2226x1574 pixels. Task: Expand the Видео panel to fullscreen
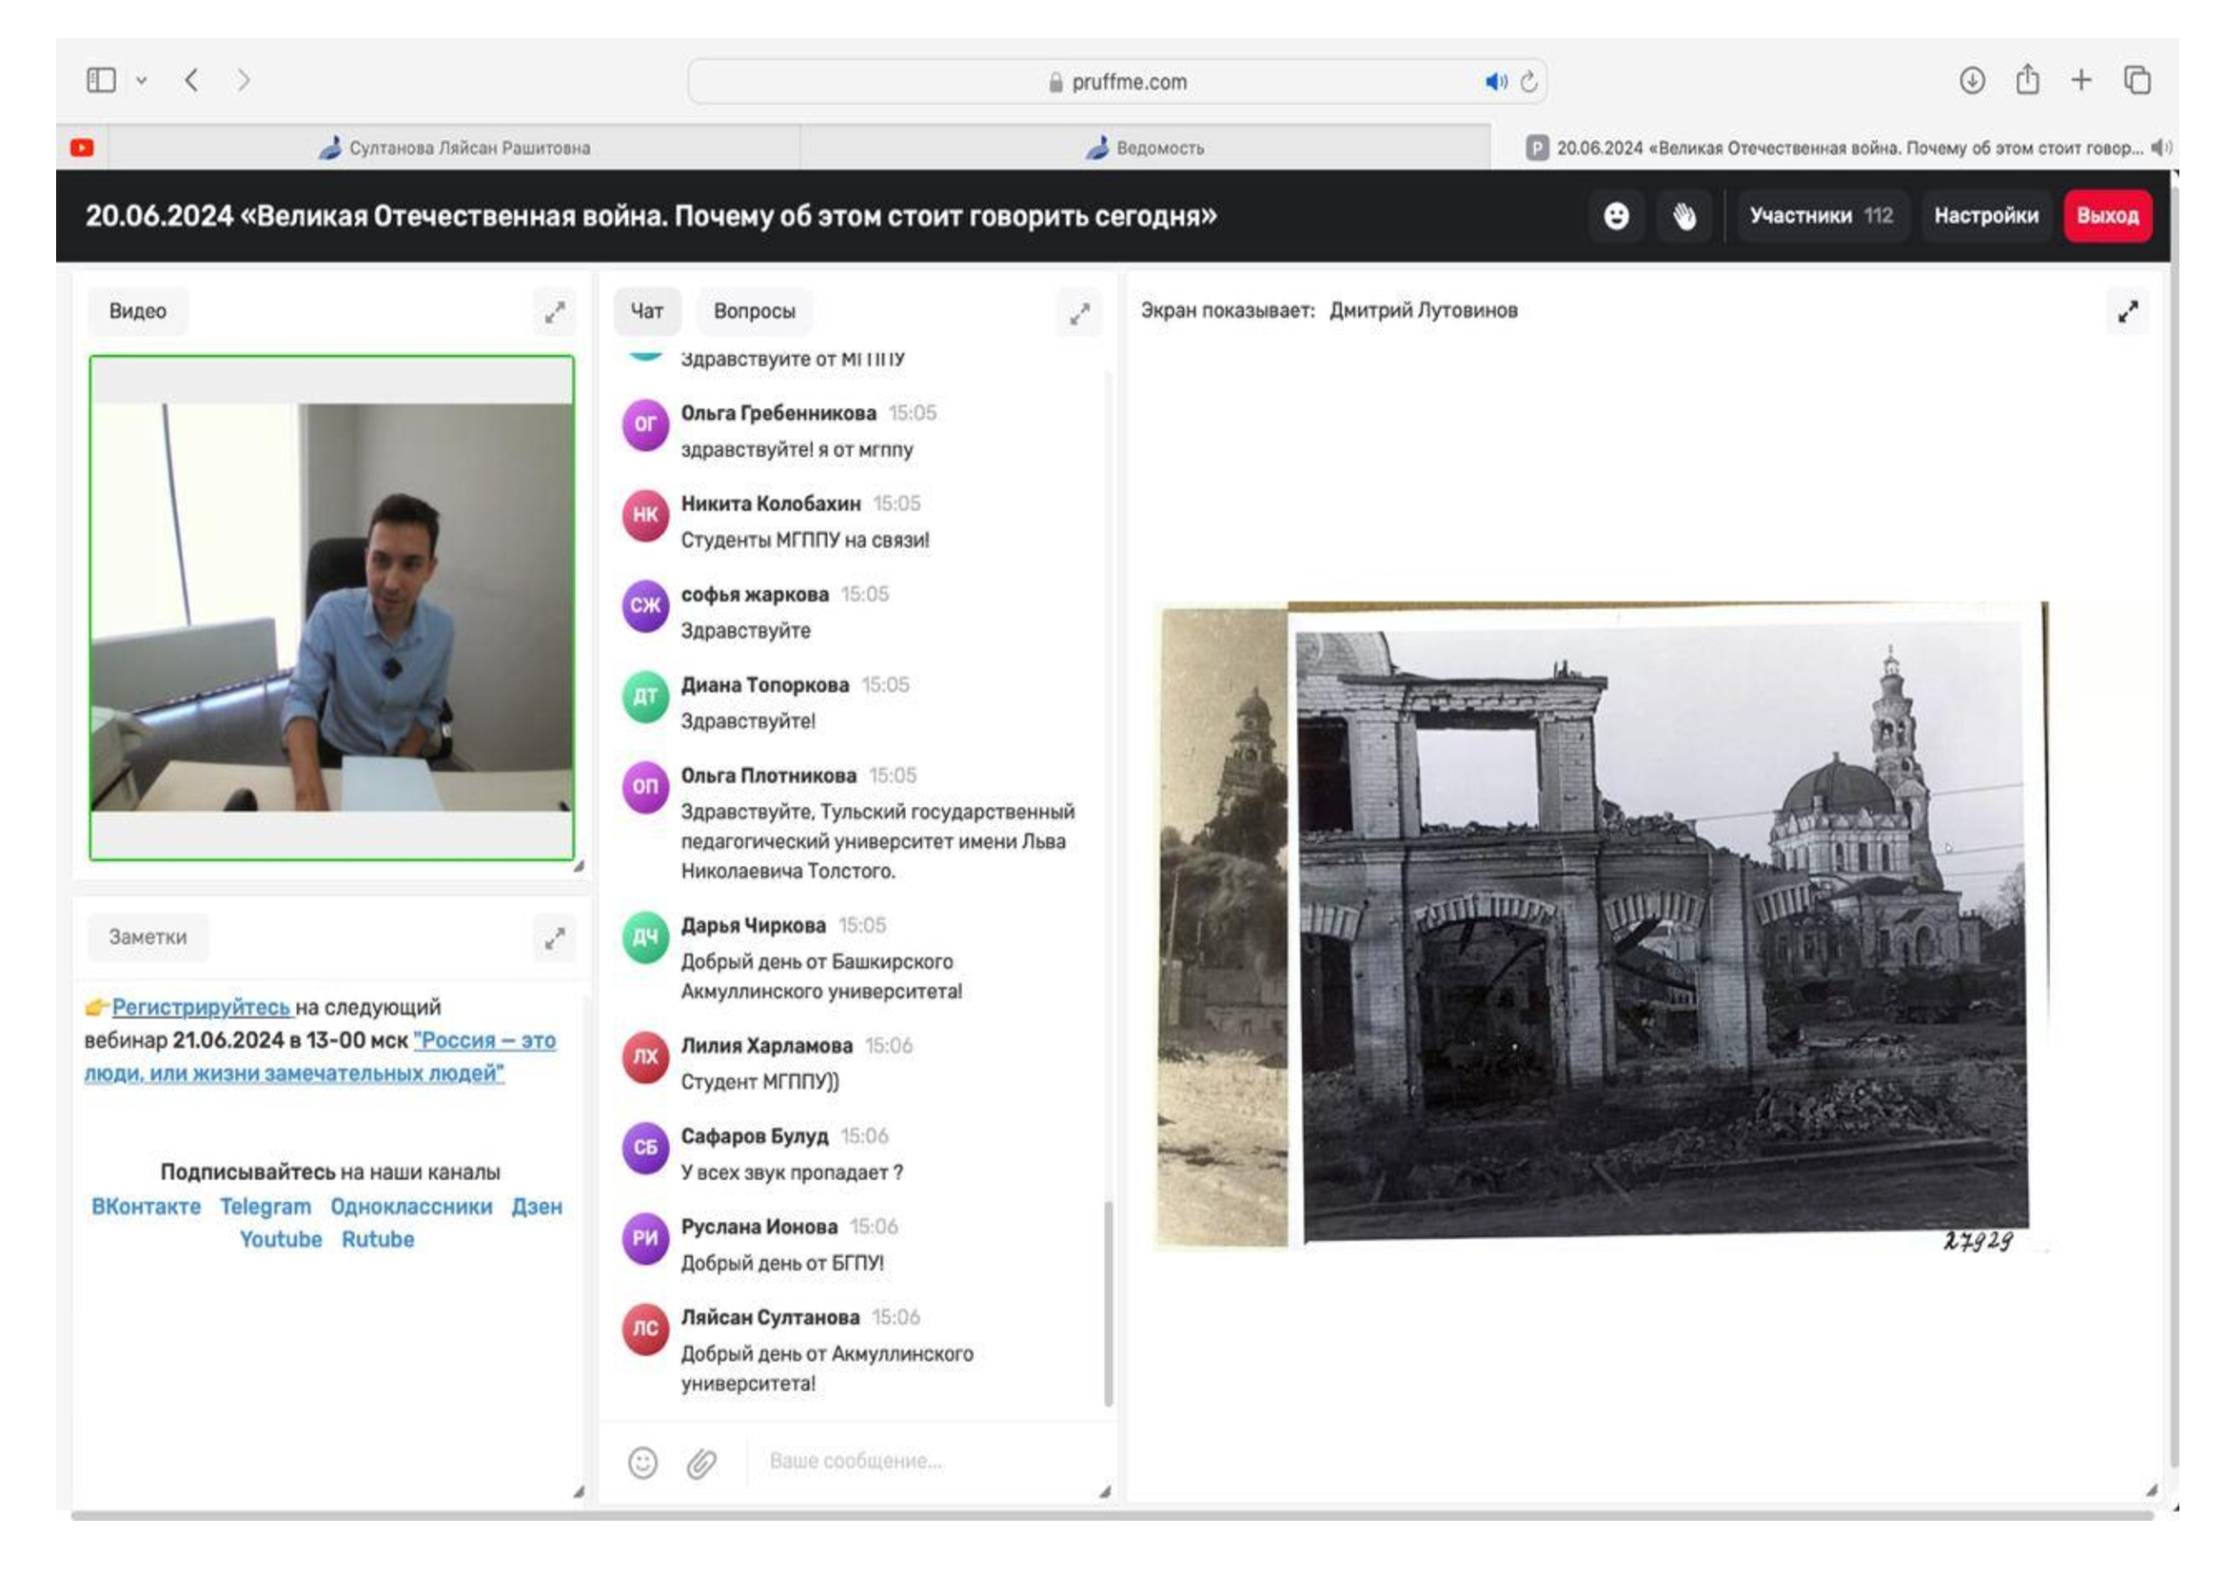[x=555, y=313]
